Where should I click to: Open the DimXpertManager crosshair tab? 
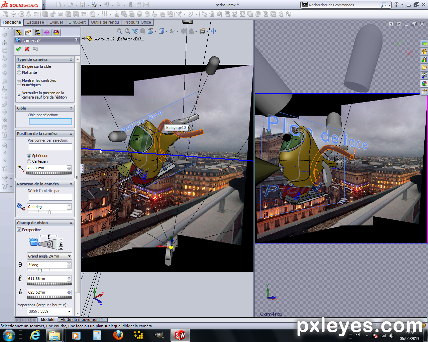[x=47, y=32]
